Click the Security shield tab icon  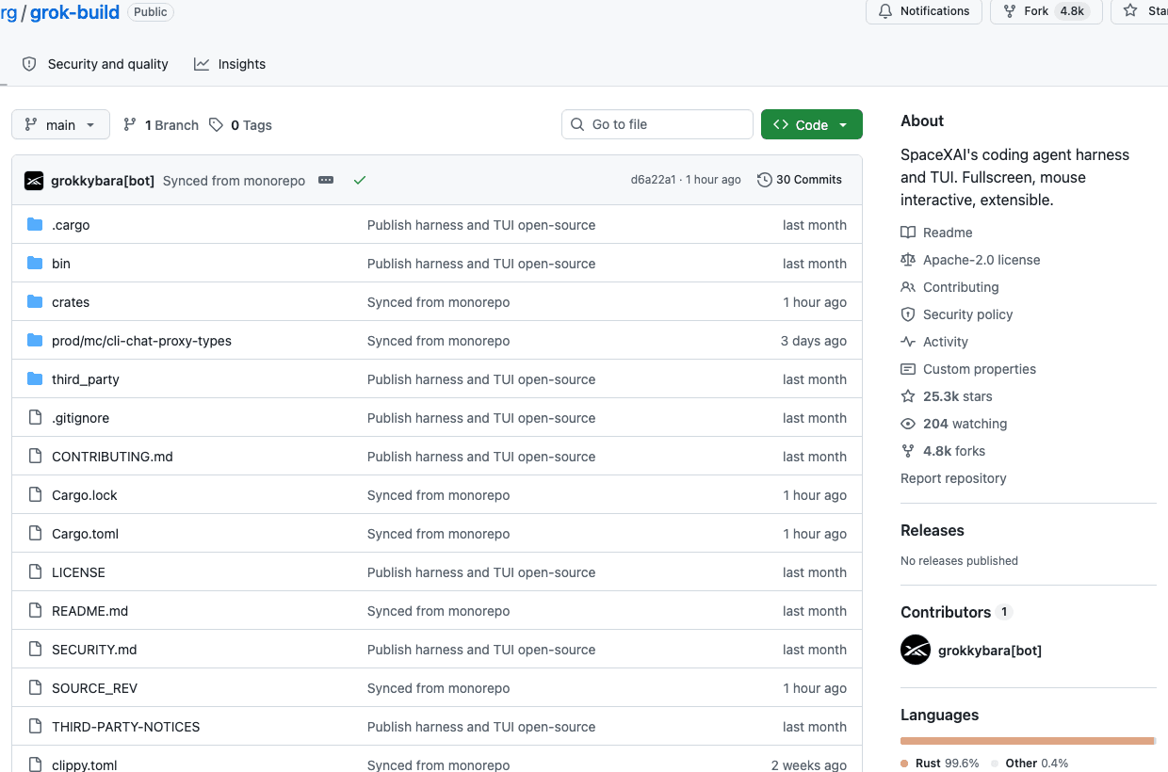29,64
